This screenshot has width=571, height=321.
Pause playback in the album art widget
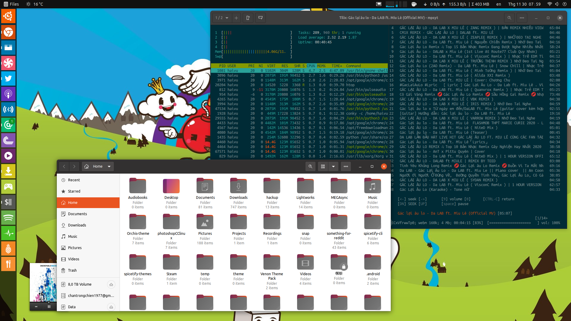tap(49, 306)
